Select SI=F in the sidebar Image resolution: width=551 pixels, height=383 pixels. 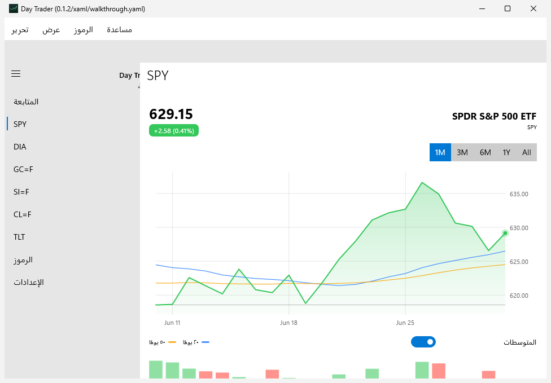point(72,192)
